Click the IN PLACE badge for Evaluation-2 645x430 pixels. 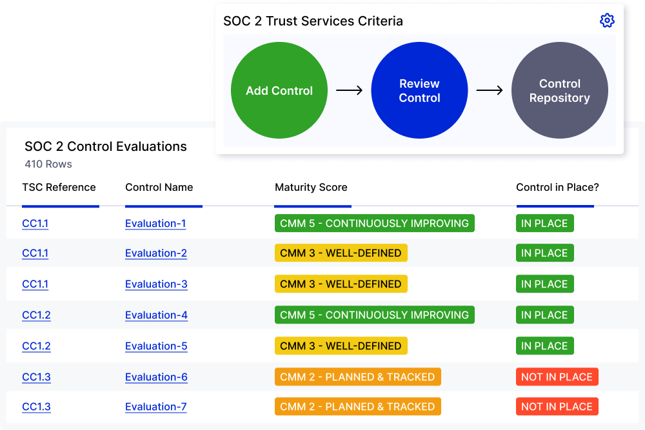pyautogui.click(x=544, y=253)
